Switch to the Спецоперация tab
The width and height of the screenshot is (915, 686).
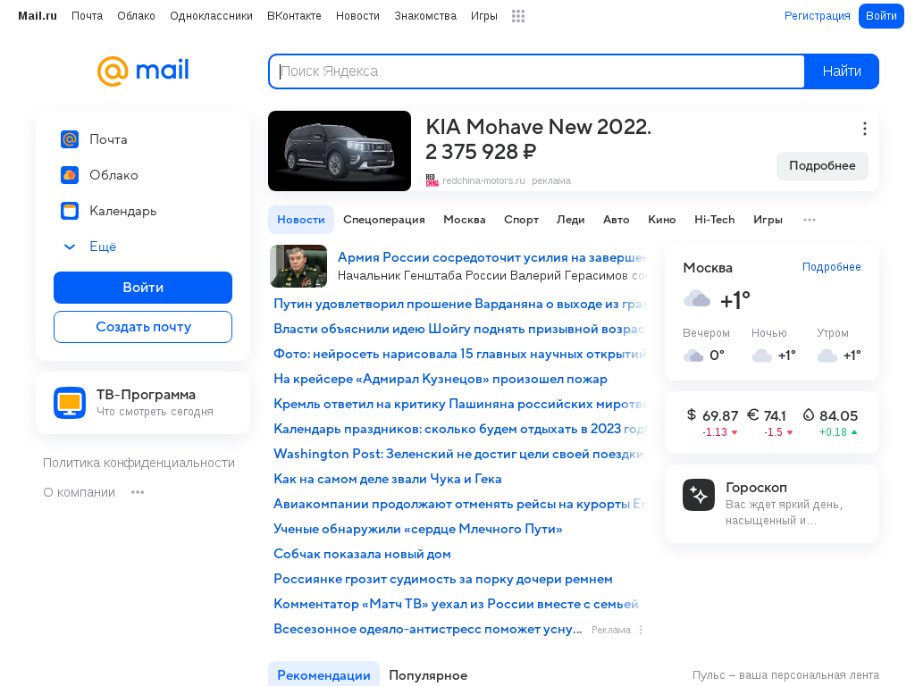(384, 220)
